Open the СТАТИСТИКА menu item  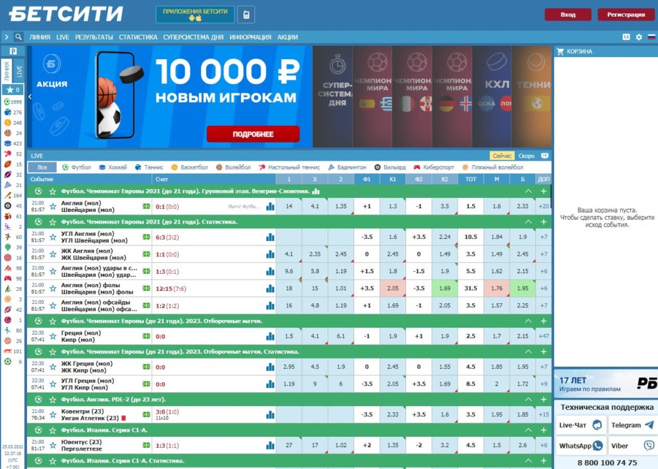pos(138,37)
